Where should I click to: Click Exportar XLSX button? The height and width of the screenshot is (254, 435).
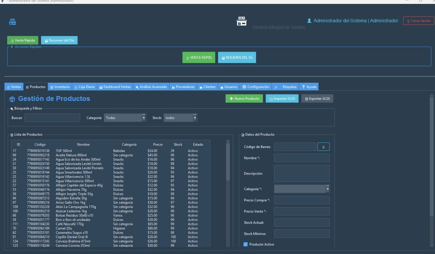(317, 99)
